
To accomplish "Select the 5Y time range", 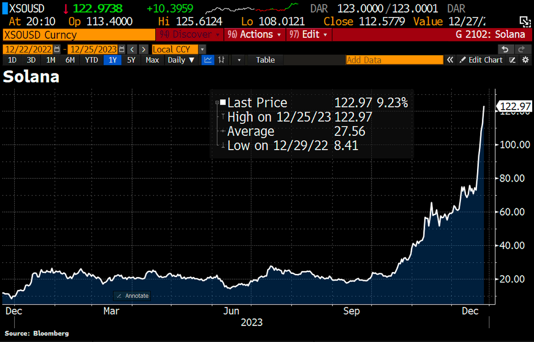I will click(x=131, y=60).
